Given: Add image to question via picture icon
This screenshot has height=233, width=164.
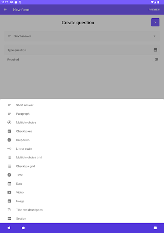Looking at the screenshot, I should coord(155,50).
